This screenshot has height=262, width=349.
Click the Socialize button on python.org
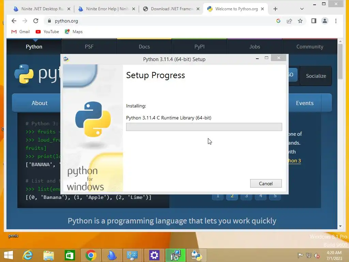(316, 76)
